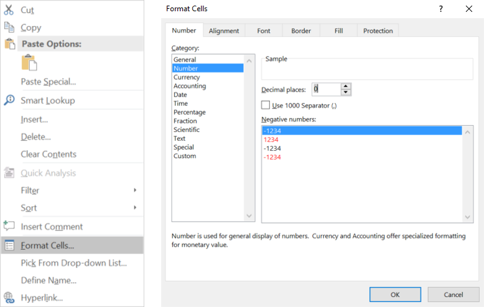
Task: Click the Smart Lookup magnifier icon
Action: point(9,100)
